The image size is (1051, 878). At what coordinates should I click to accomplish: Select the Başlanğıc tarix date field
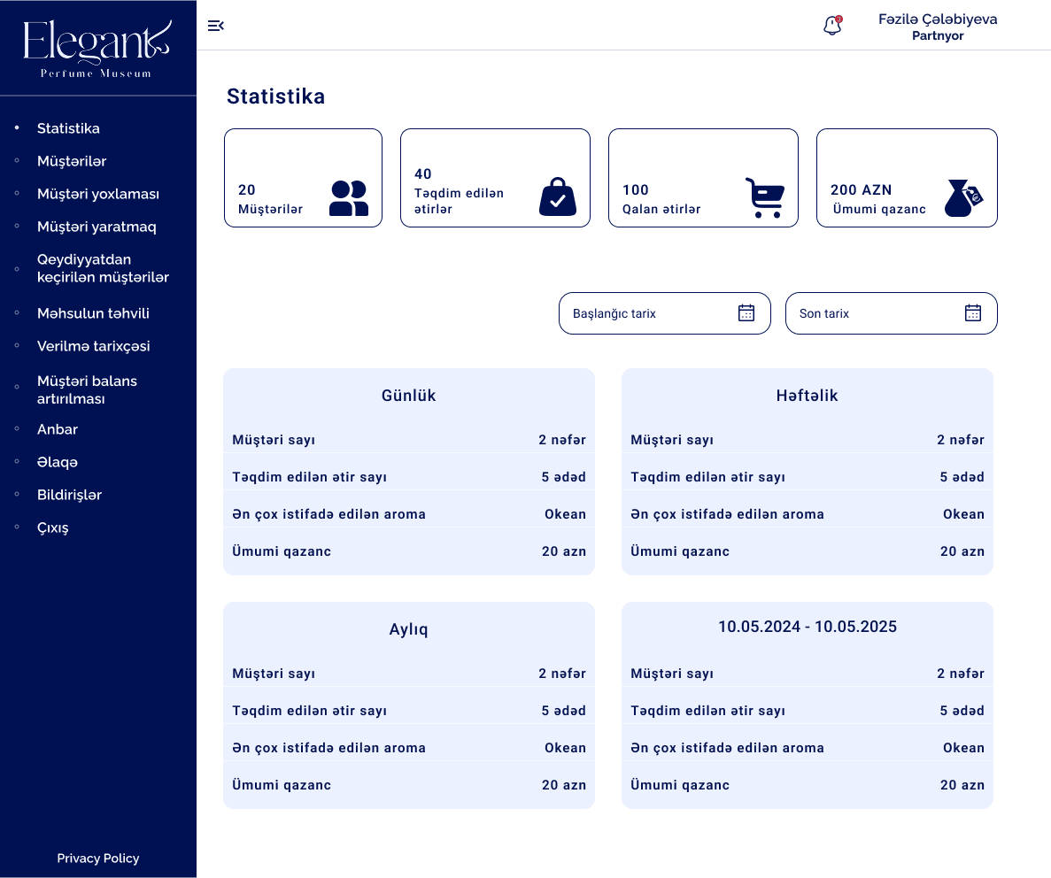(651, 313)
